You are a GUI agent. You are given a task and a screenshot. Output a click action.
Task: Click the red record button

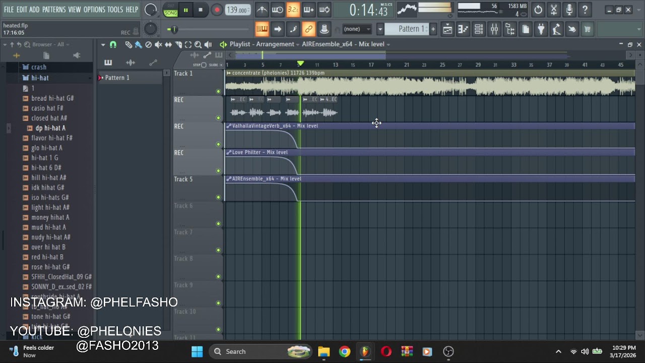click(217, 10)
